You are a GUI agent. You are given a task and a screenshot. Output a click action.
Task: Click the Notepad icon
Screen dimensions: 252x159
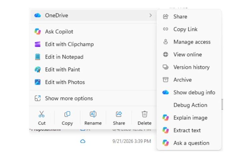click(x=37, y=57)
